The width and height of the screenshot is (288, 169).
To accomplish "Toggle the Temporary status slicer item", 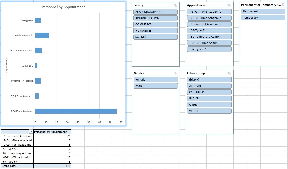I will pyautogui.click(x=263, y=18).
